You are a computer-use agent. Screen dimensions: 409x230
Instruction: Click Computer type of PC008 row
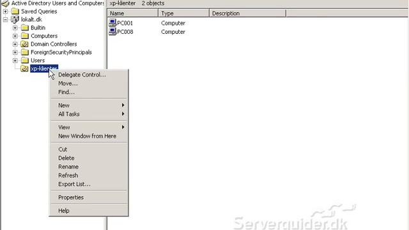tap(173, 32)
